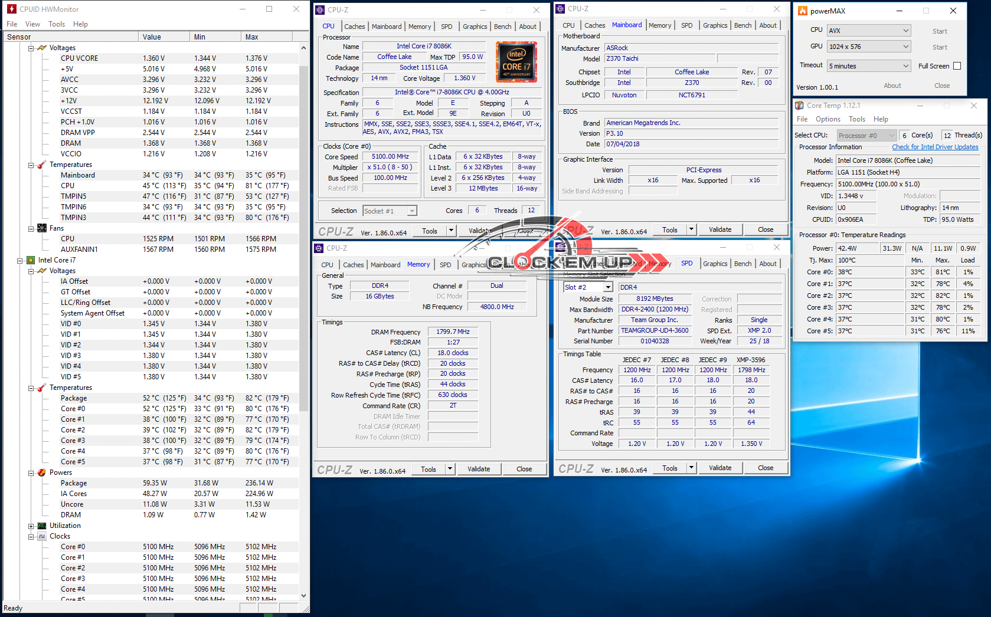Click the Intel Core i7 anniversary logo
The image size is (991, 617).
[516, 61]
